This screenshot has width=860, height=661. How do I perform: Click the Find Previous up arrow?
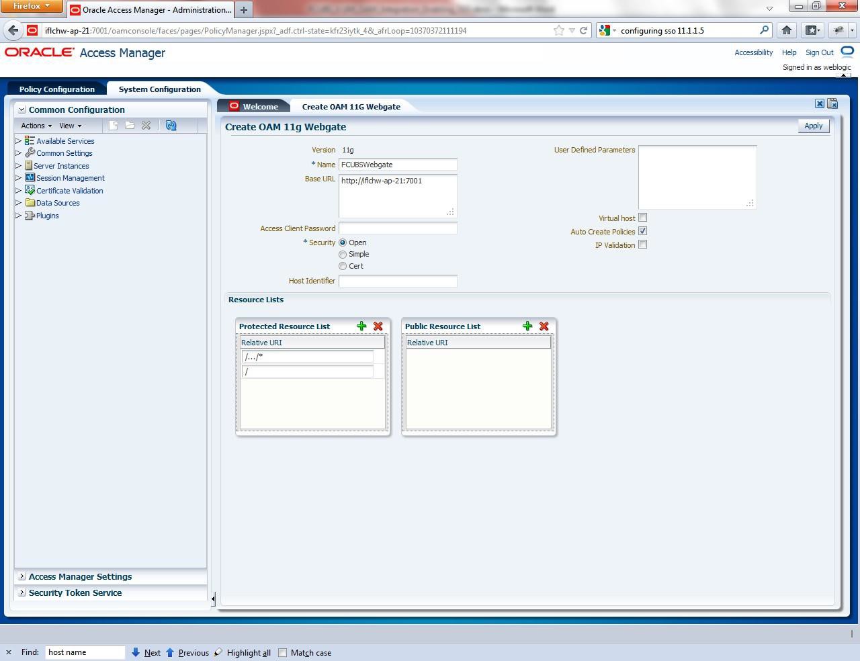pos(170,652)
